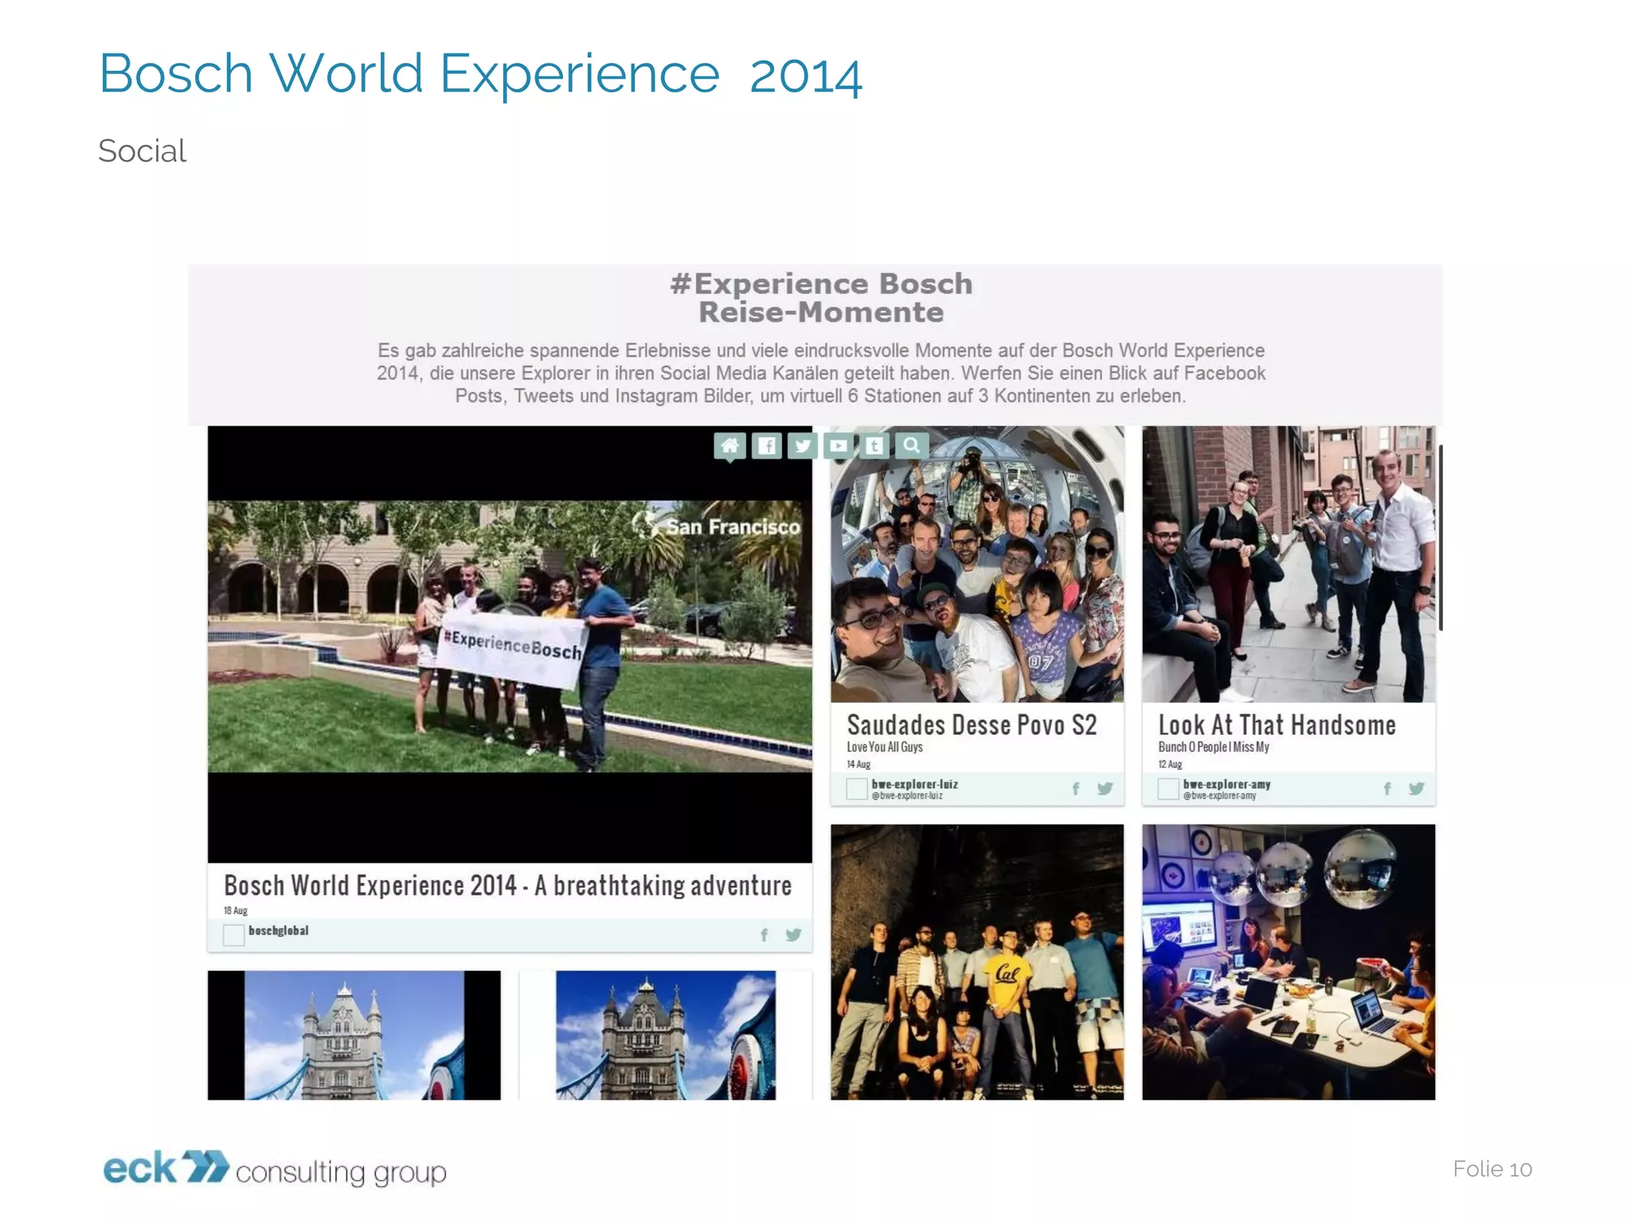This screenshot has height=1223, width=1631.
Task: Open the capsule group selfie photo
Action: point(977,565)
